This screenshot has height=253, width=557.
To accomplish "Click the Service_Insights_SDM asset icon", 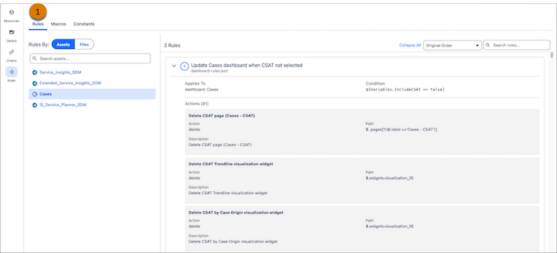I will click(35, 72).
